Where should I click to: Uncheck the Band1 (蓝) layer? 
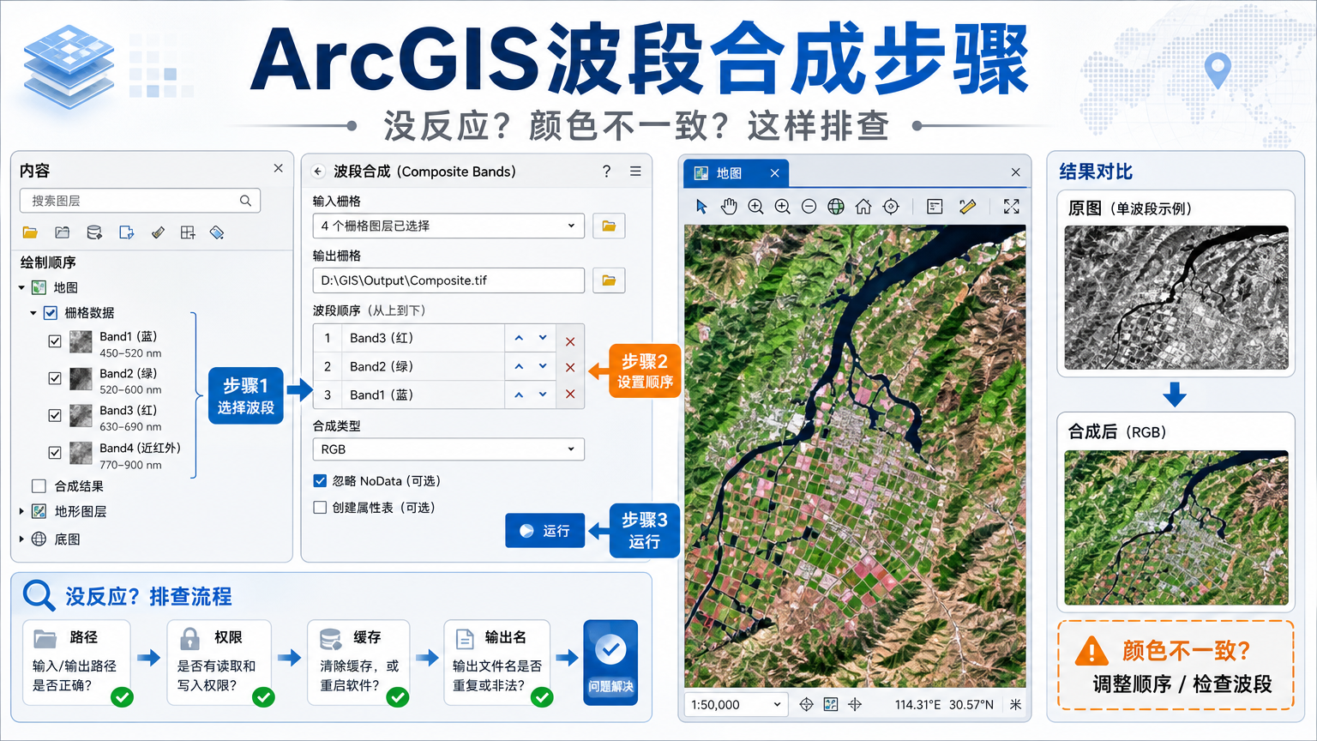55,341
